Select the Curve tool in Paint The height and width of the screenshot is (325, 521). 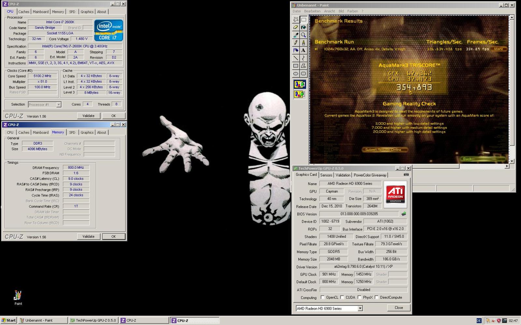[303, 58]
